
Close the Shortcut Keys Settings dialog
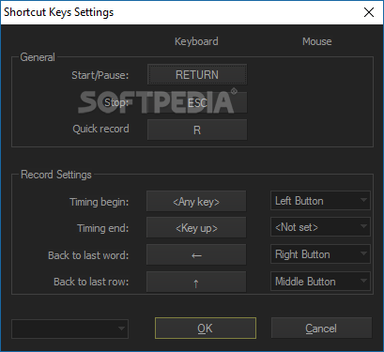(369, 12)
